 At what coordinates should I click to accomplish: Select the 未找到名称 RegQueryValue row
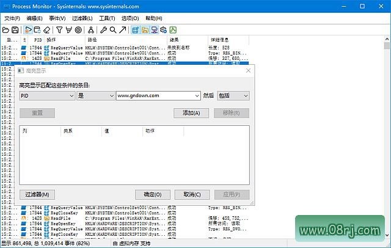tap(125, 48)
